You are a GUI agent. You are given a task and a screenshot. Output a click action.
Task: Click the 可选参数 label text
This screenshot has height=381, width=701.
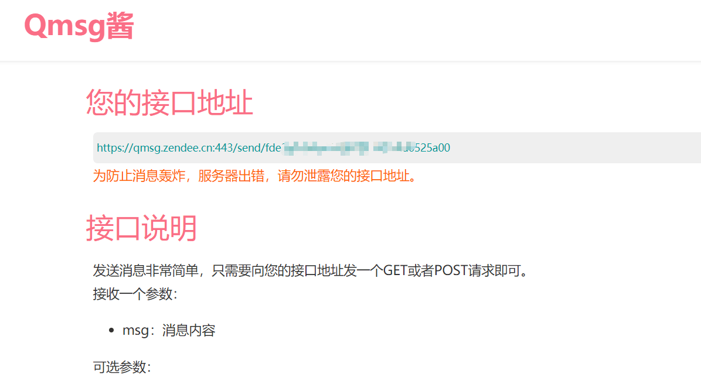tap(122, 367)
